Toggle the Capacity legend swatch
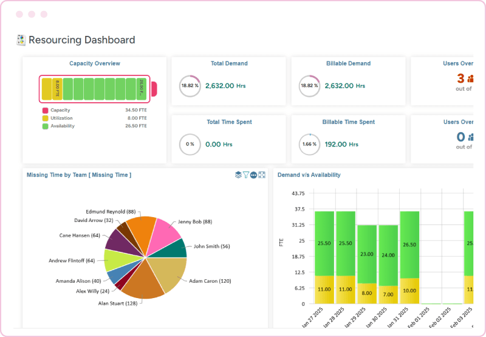Screen dimensions: 486x337 [45, 110]
